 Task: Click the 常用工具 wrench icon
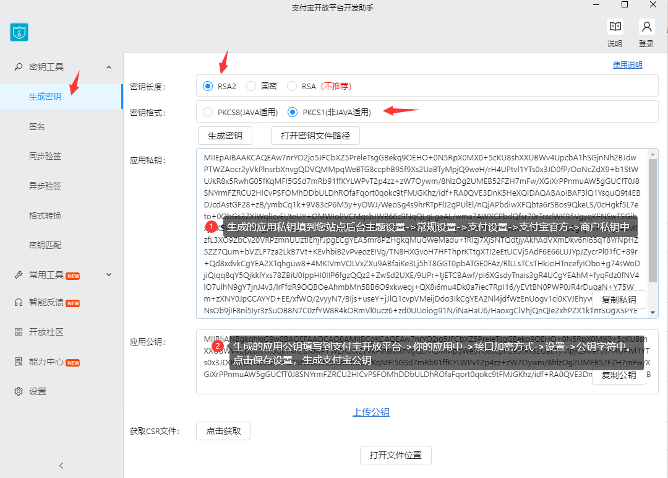19,275
